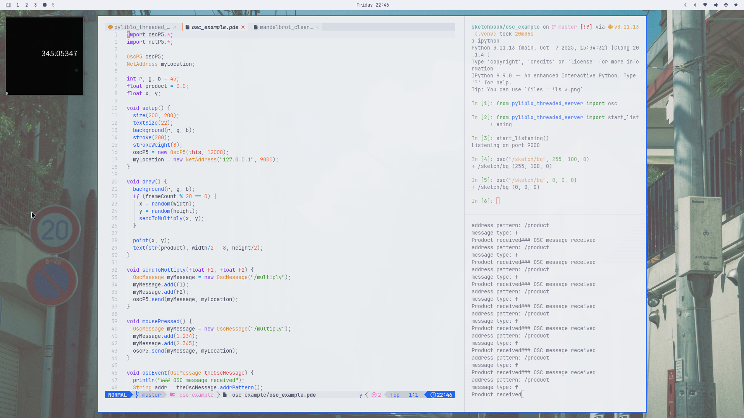Open the volume control via the speaker icon
This screenshot has height=418, width=744.
pos(716,5)
